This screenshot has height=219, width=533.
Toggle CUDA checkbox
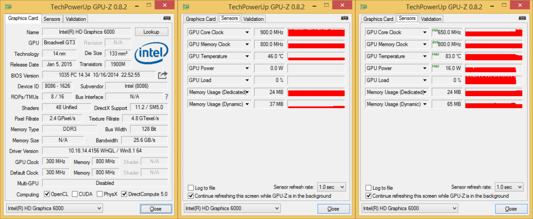pos(75,194)
